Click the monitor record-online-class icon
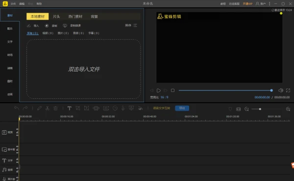This screenshot has height=181, width=294. coord(65,25)
